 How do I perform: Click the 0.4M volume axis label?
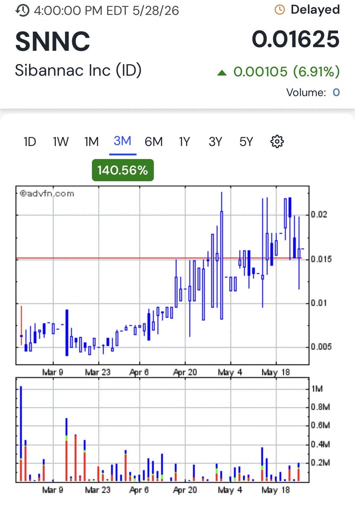click(x=321, y=444)
